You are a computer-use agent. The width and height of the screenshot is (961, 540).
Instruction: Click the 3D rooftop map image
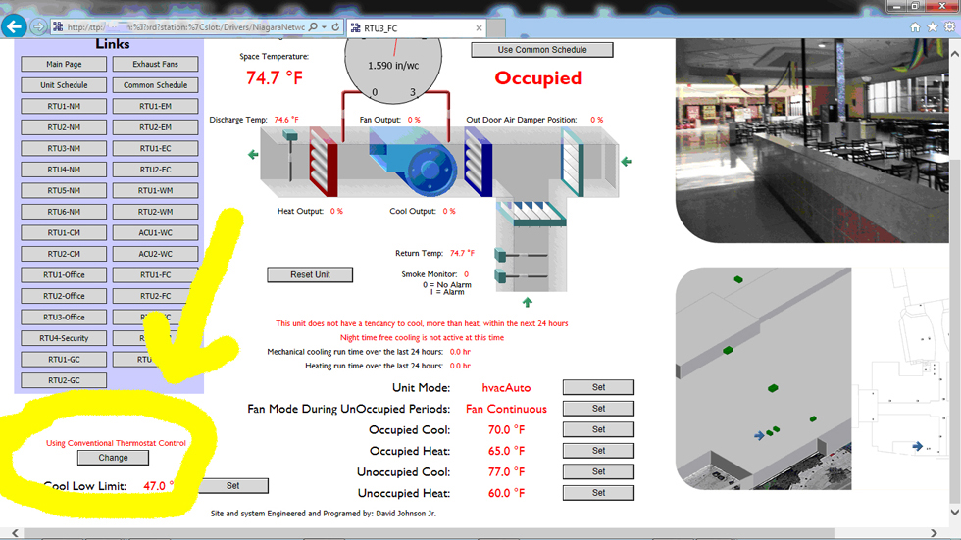click(x=763, y=378)
